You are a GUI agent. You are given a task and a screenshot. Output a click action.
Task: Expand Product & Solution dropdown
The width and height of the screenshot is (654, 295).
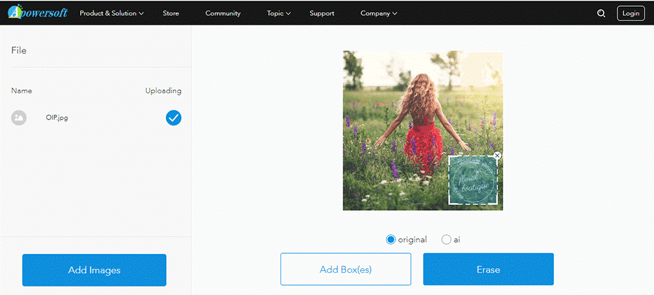point(111,13)
